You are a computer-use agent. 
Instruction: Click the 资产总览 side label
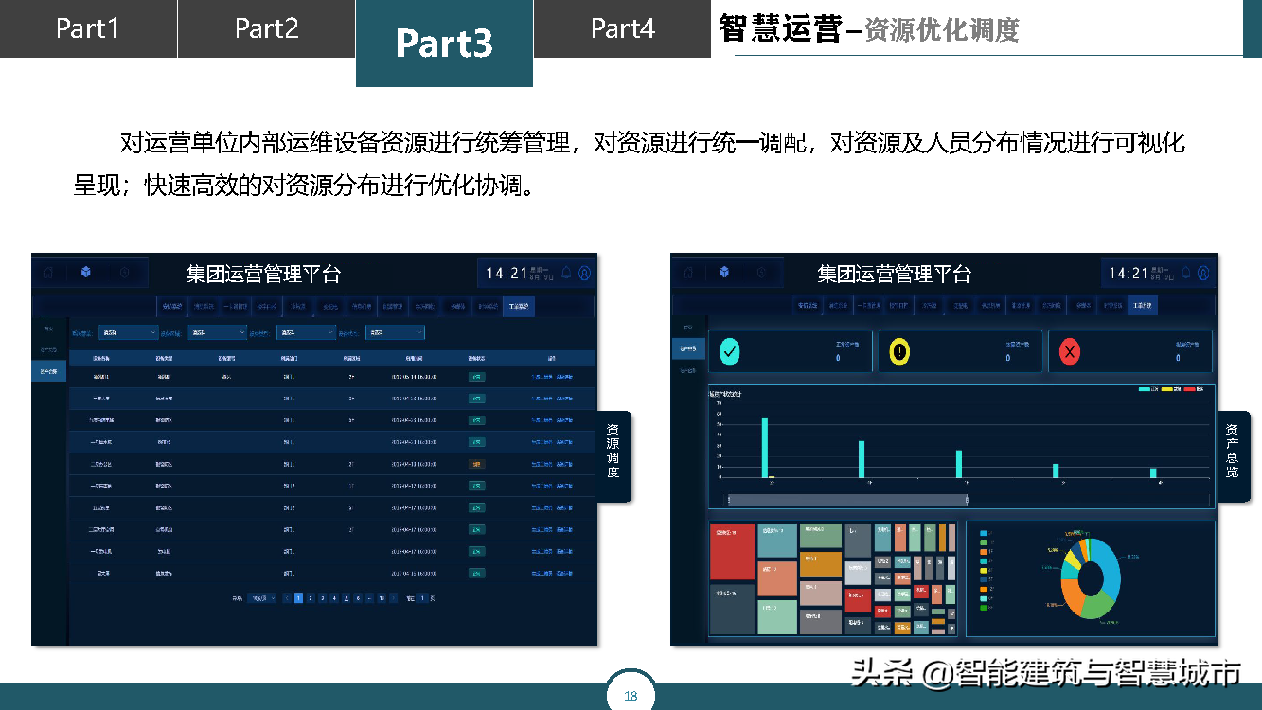1232,451
